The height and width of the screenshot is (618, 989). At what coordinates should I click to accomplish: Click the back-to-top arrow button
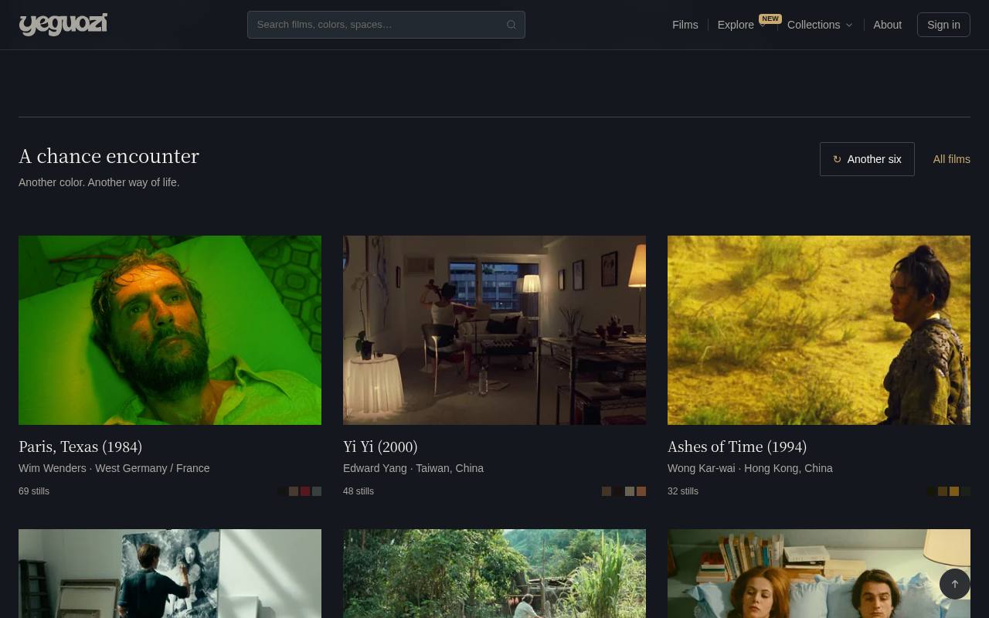pos(954,584)
